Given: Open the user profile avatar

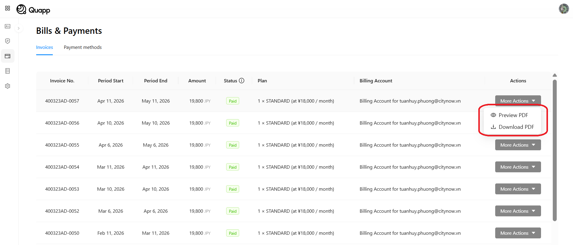Looking at the screenshot, I should pos(564,9).
